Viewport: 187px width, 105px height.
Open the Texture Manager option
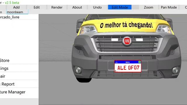(x=19, y=92)
